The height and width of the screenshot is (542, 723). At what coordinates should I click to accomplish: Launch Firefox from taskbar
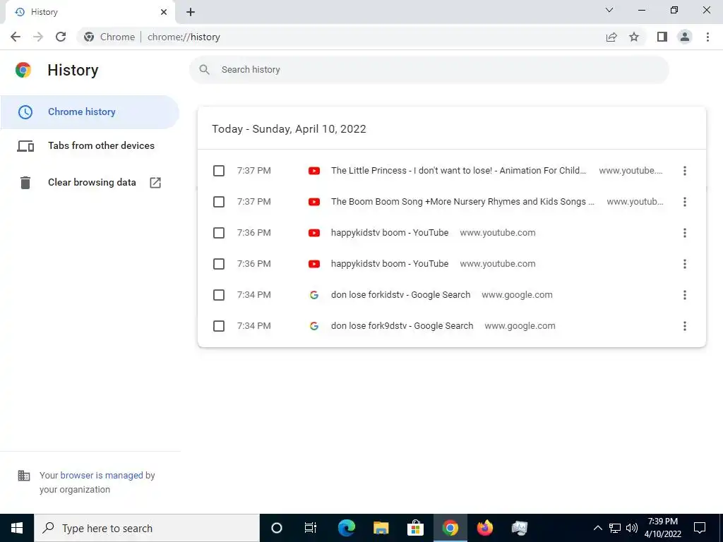484,528
